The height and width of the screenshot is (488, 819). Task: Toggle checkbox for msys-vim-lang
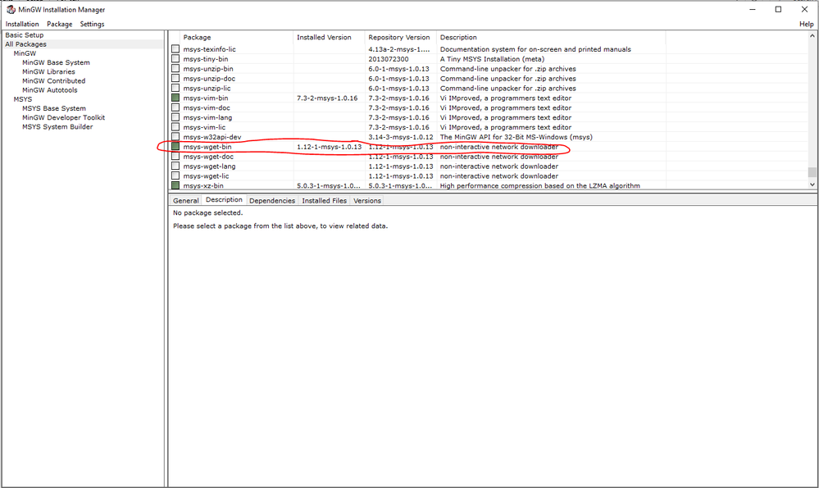pos(175,117)
